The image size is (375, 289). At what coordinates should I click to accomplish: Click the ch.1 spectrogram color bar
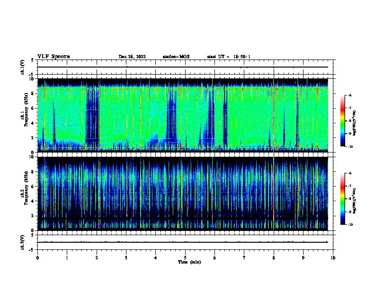click(343, 121)
